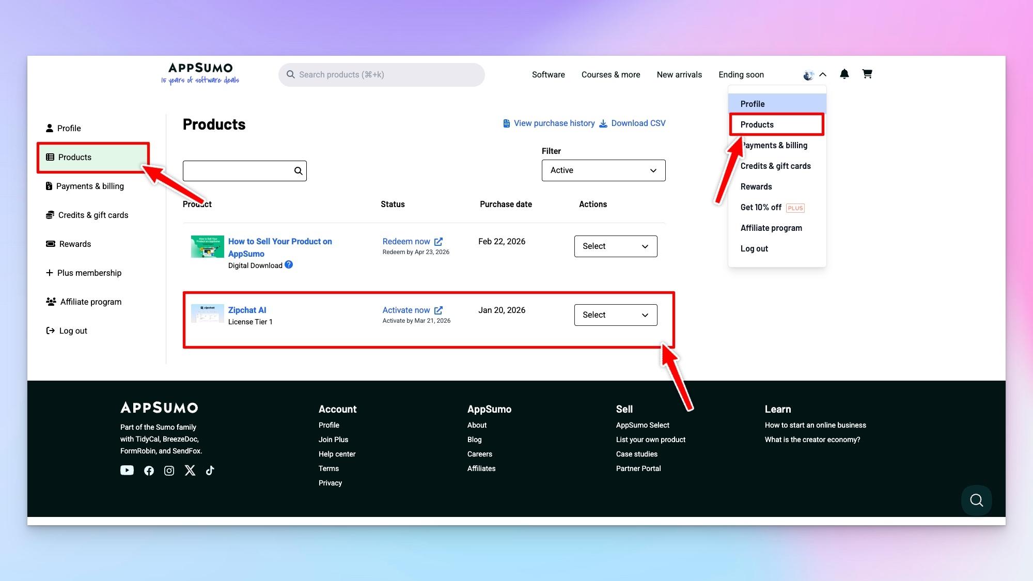This screenshot has width=1033, height=581.
Task: Choose Log out in account dropdown menu
Action: pyautogui.click(x=777, y=249)
